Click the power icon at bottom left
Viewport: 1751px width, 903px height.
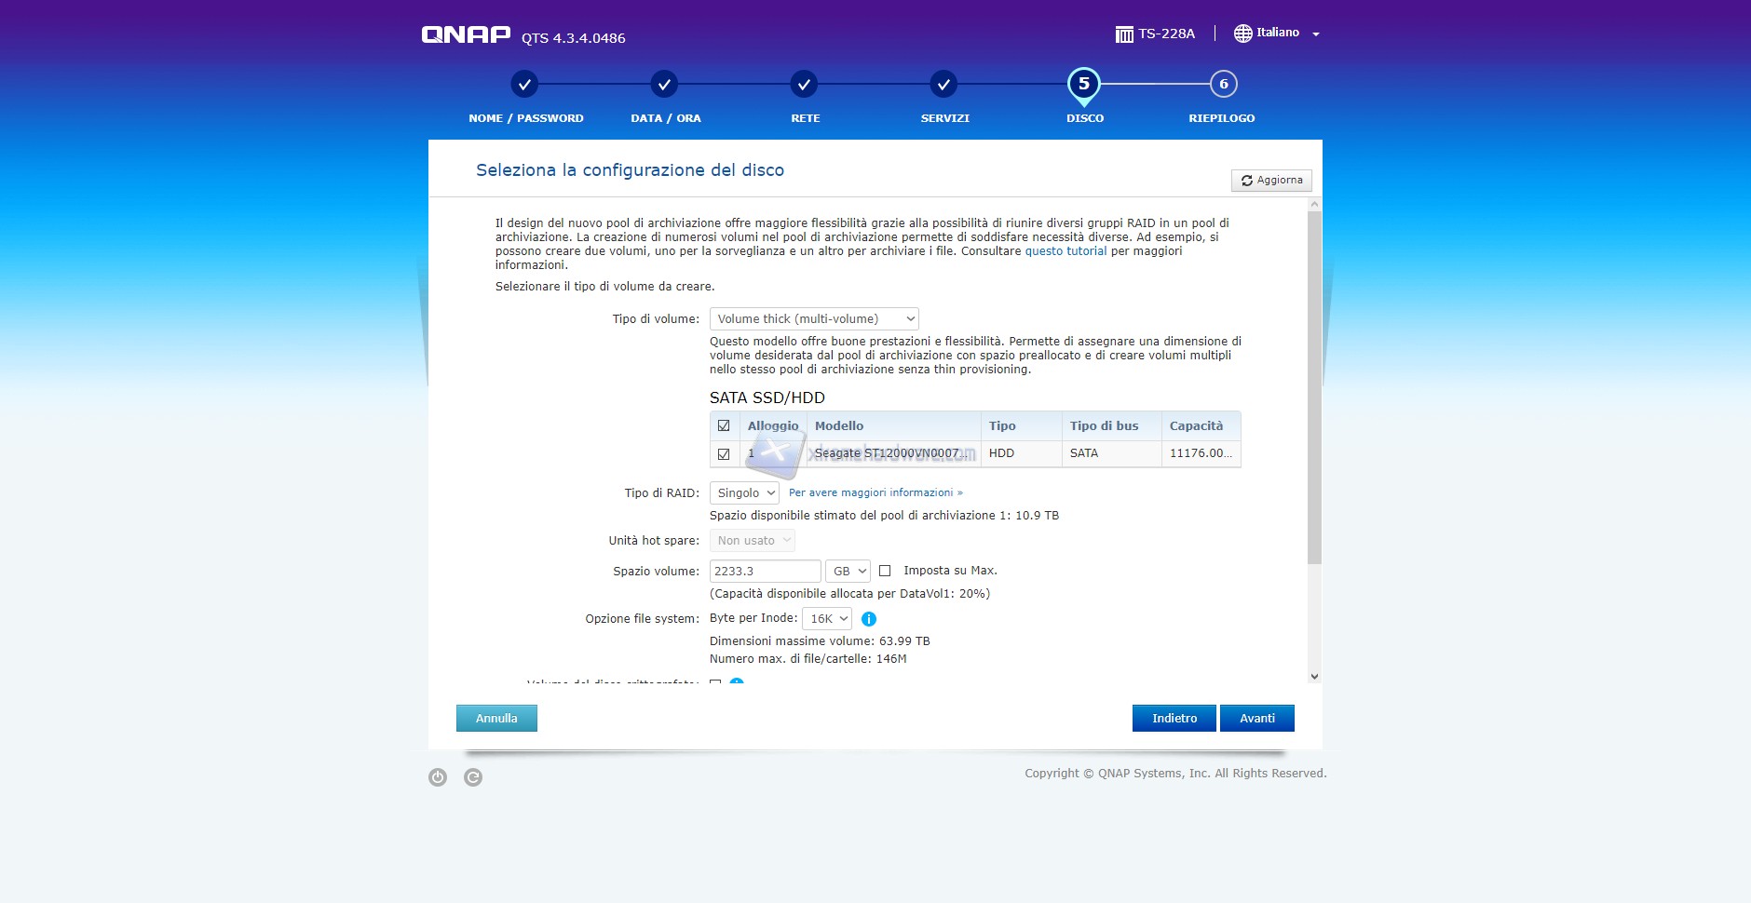click(438, 777)
